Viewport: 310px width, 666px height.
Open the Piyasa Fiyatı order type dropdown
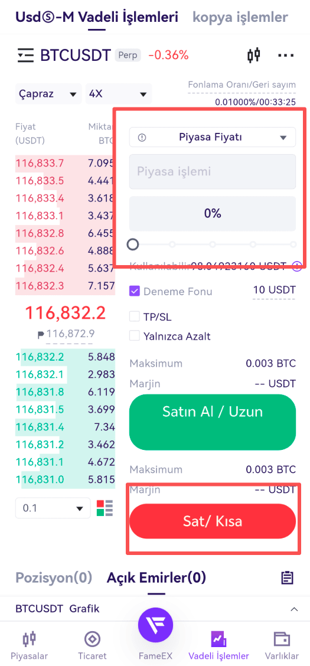pos(213,137)
